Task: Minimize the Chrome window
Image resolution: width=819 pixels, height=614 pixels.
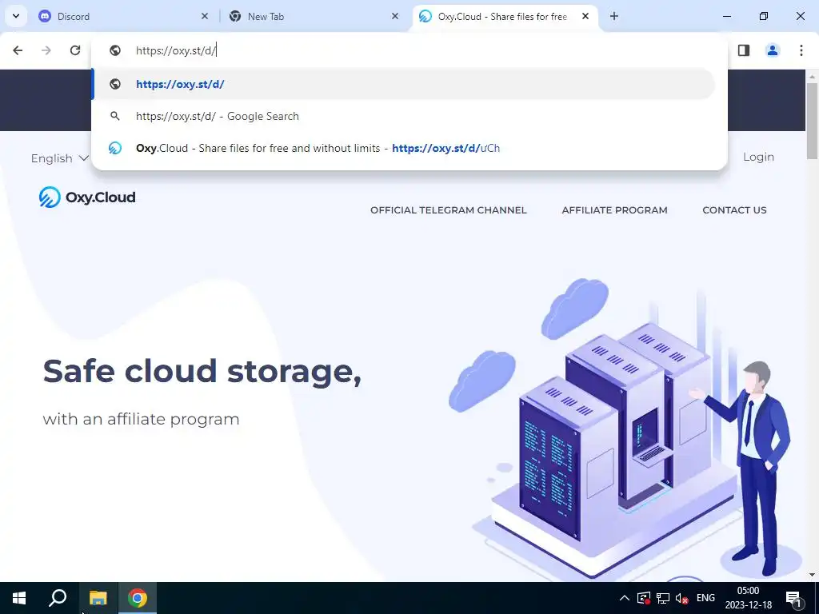Action: click(726, 16)
